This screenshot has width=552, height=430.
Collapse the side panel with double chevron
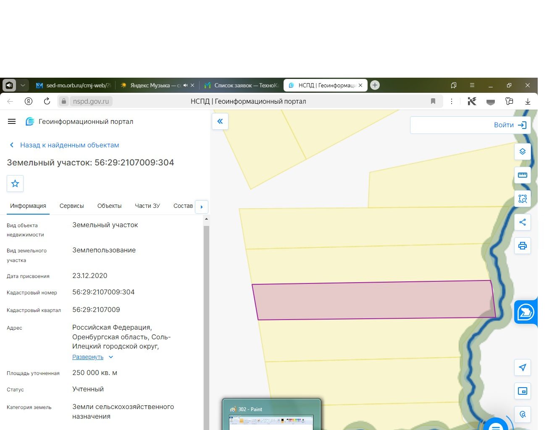pos(220,121)
